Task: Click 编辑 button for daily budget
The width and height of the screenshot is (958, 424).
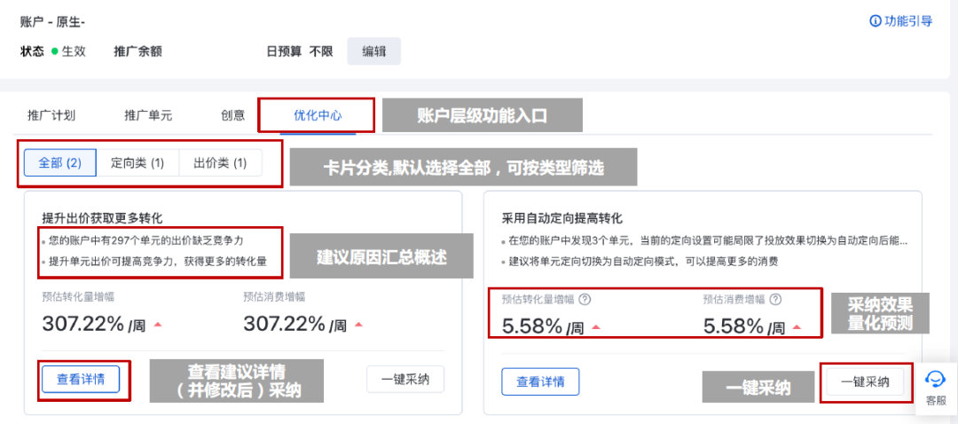Action: tap(374, 51)
